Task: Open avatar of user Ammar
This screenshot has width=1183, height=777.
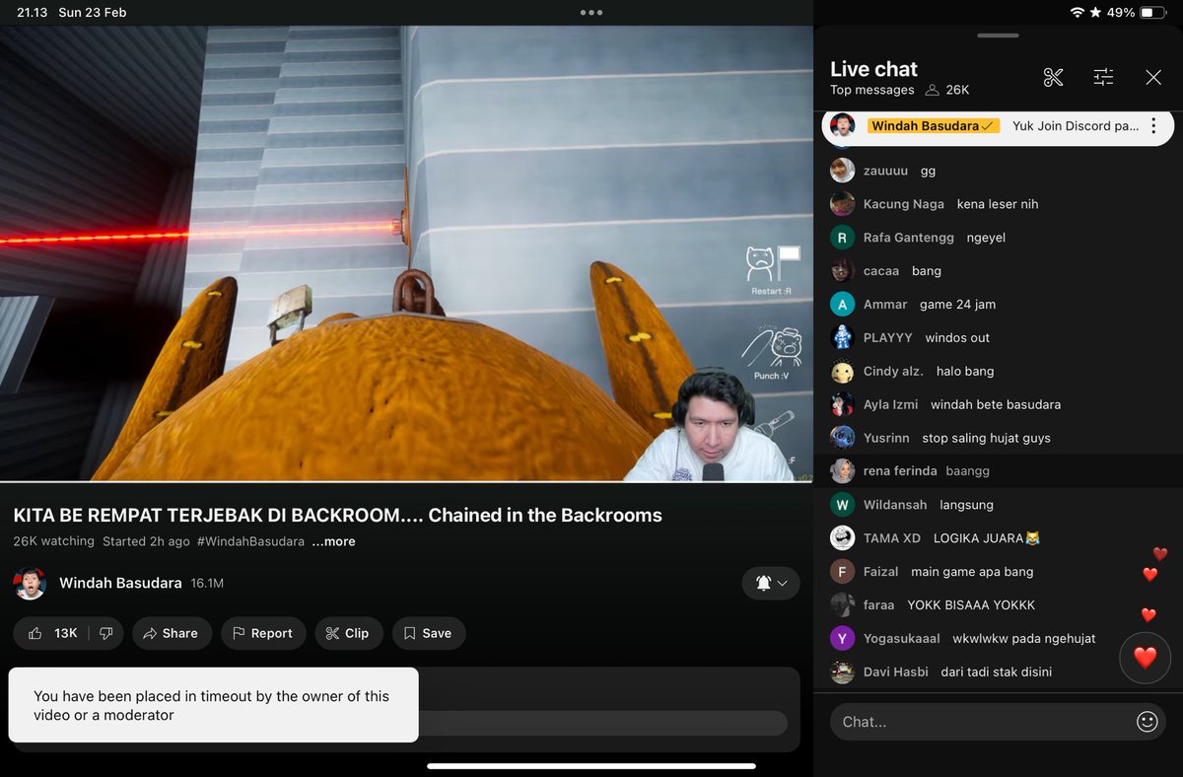Action: point(842,305)
